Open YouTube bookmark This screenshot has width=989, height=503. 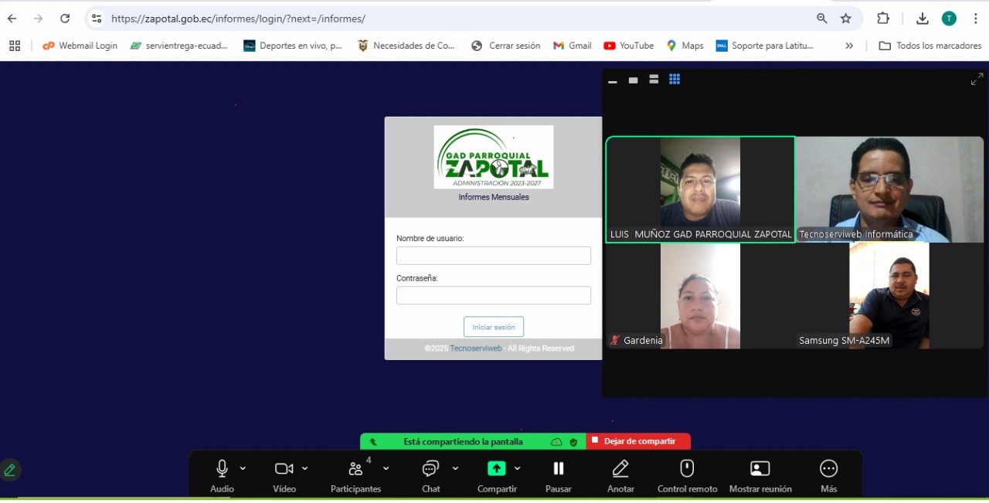pyautogui.click(x=628, y=46)
